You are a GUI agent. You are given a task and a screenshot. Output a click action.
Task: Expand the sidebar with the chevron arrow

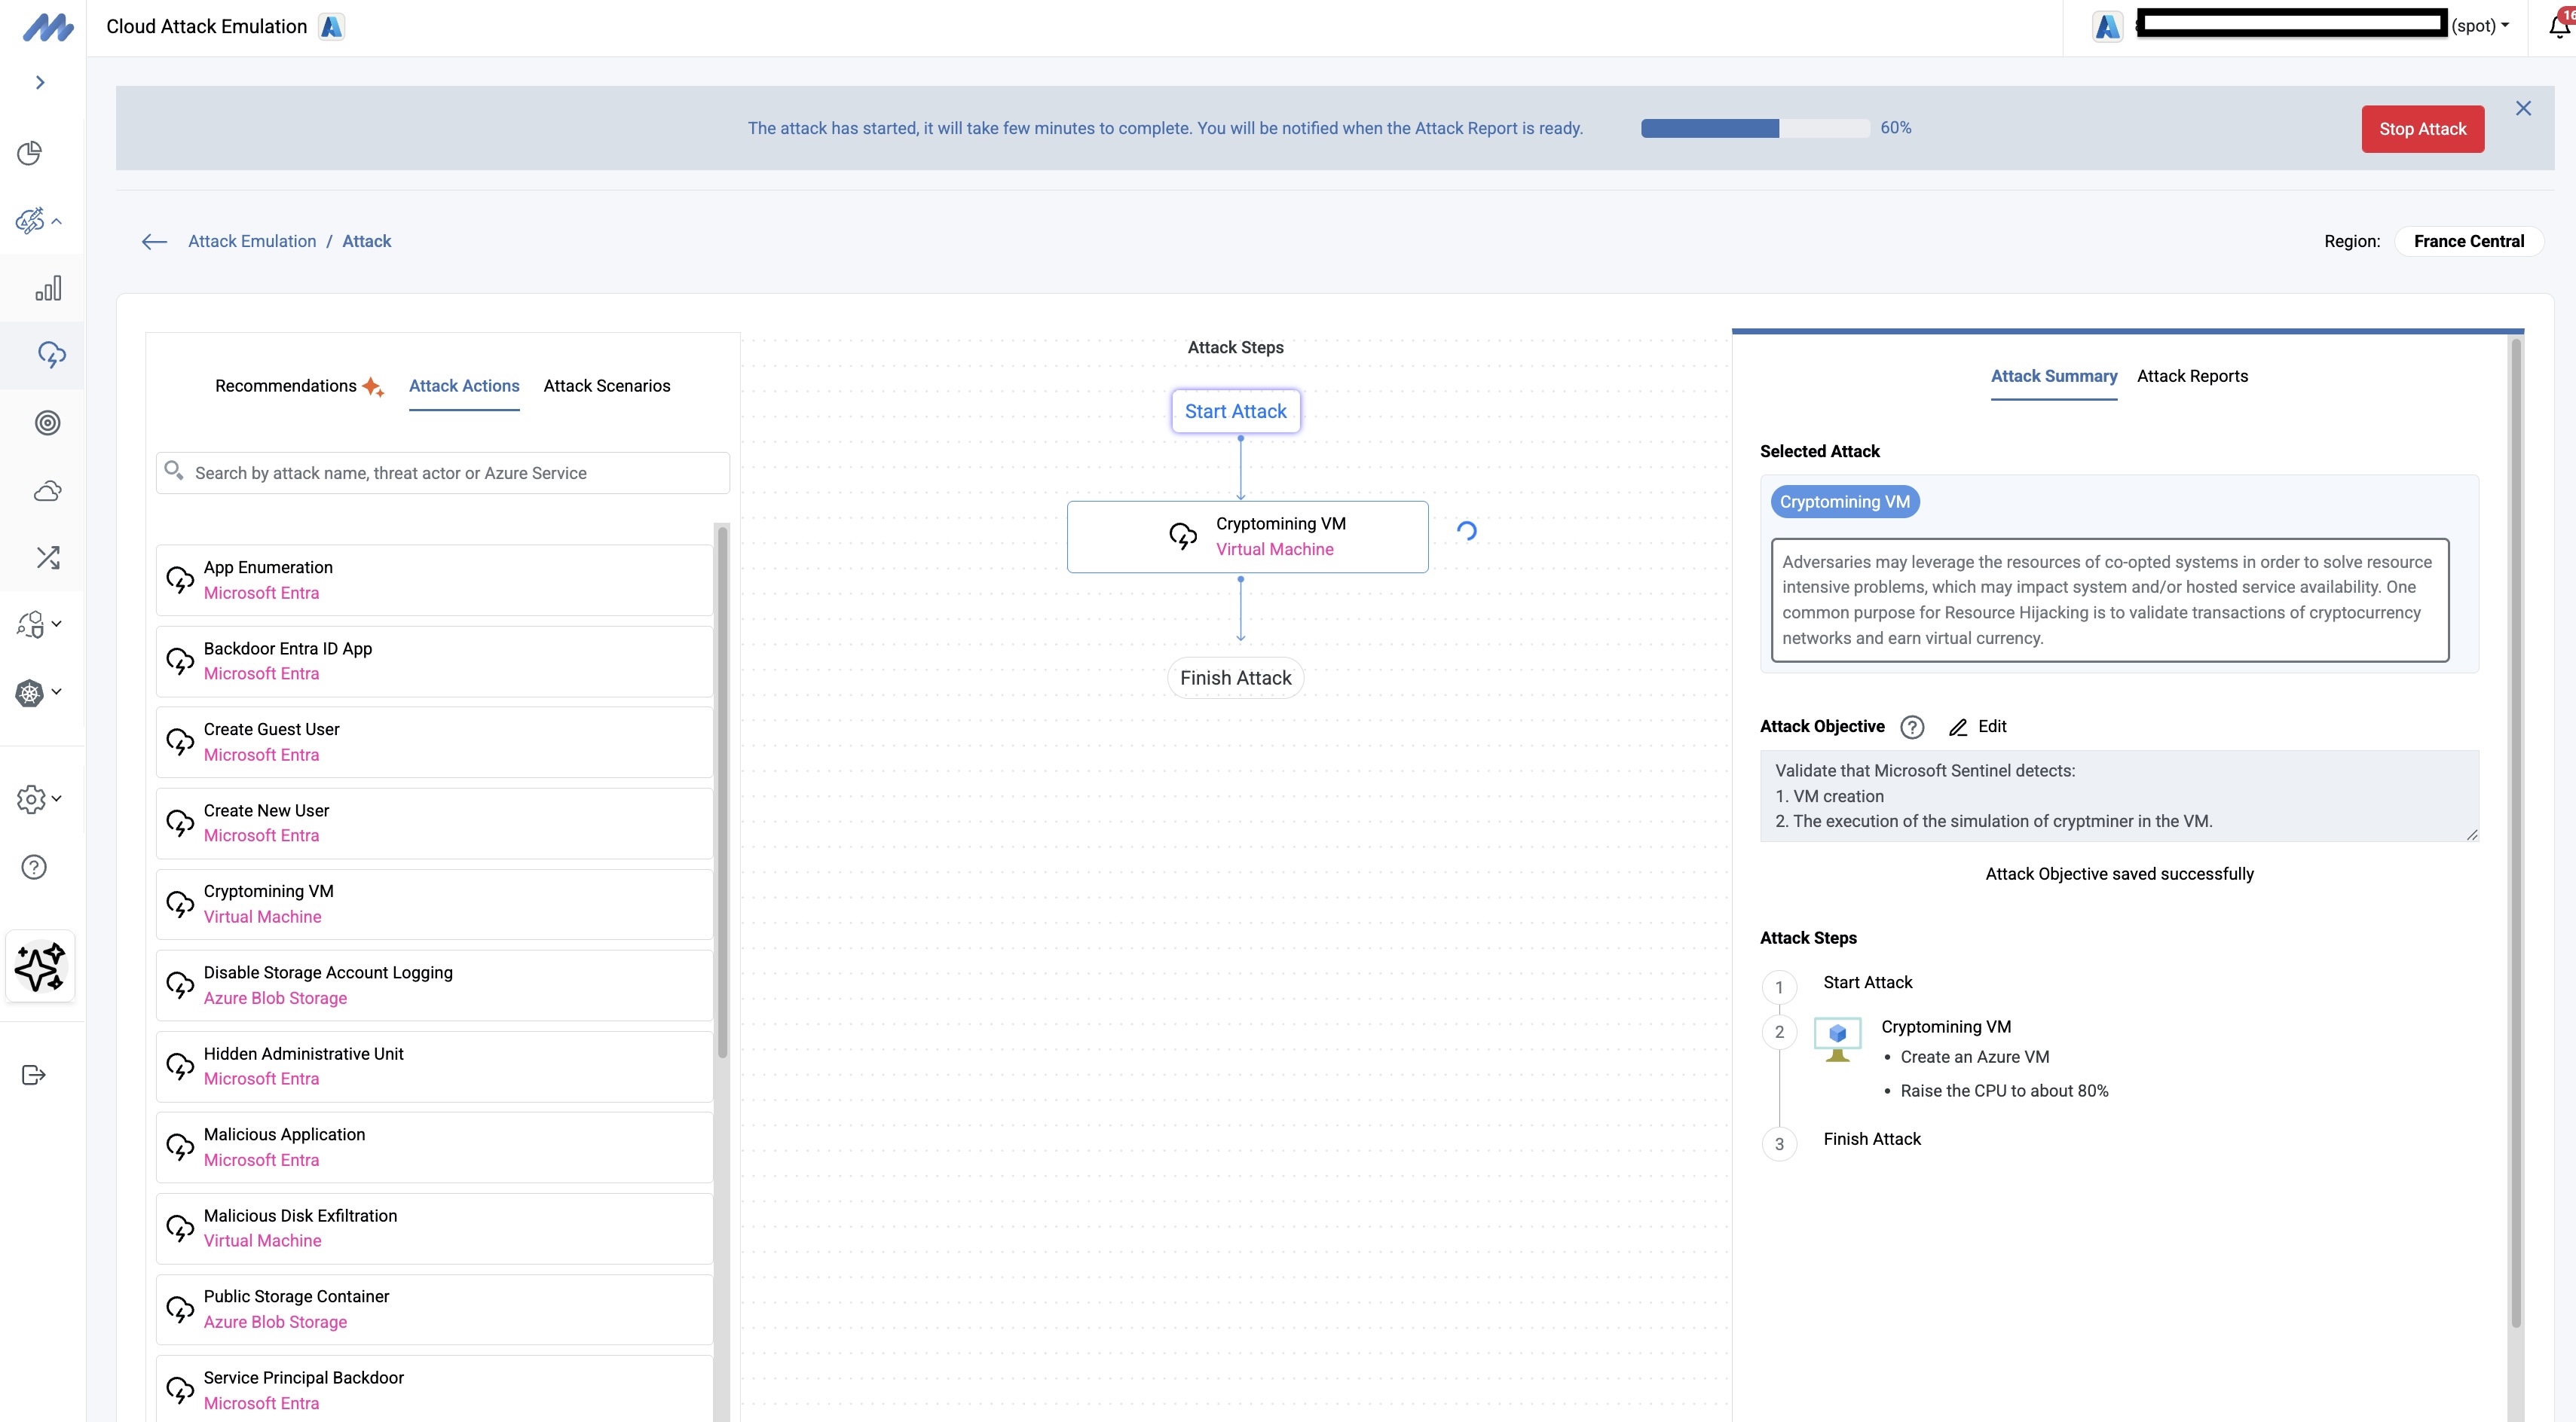pos(40,82)
